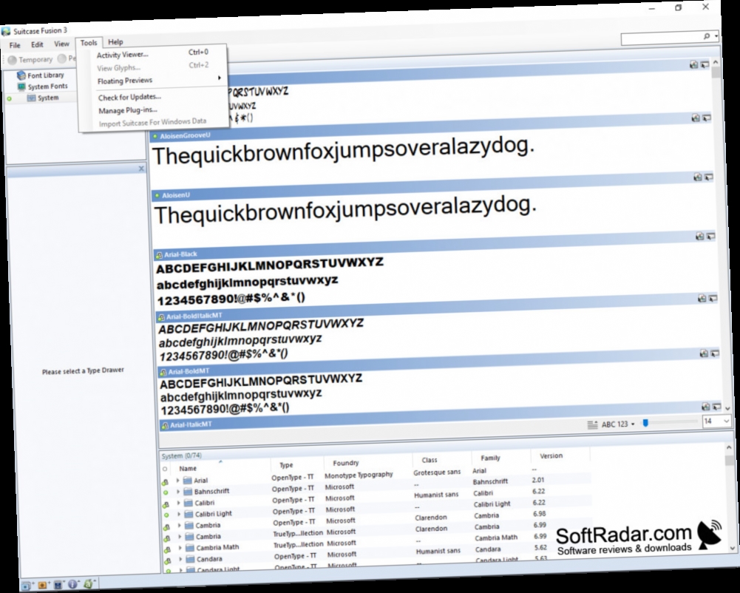Click the preview size slider handle
740x593 pixels.
pos(645,423)
